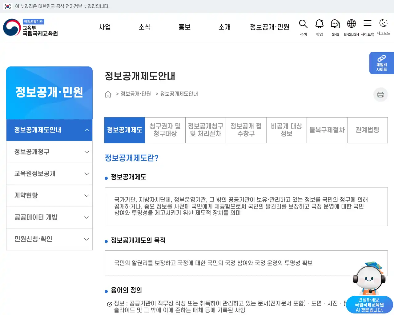Click the print icon button

(x=380, y=94)
